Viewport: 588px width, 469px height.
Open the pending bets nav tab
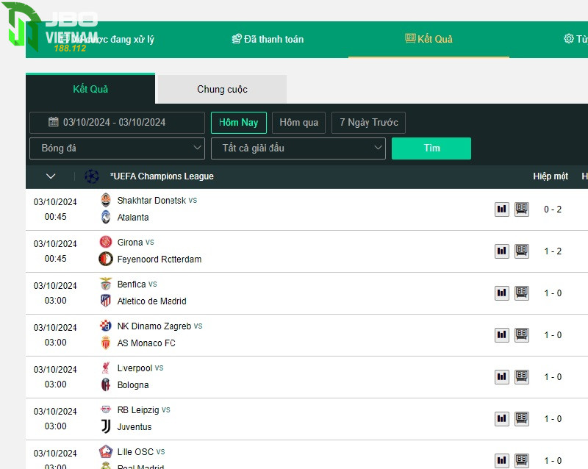point(107,39)
